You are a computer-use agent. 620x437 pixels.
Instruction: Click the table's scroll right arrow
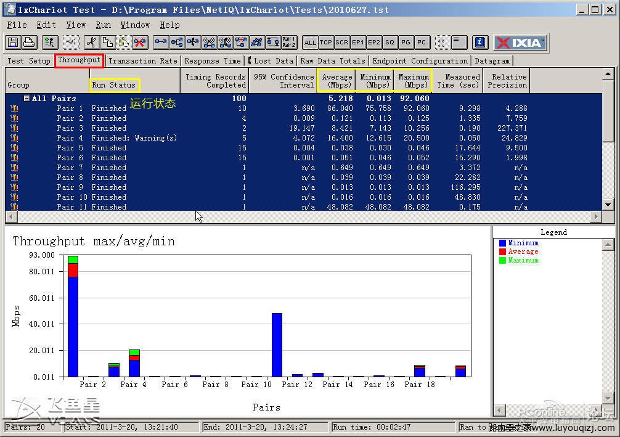click(596, 217)
